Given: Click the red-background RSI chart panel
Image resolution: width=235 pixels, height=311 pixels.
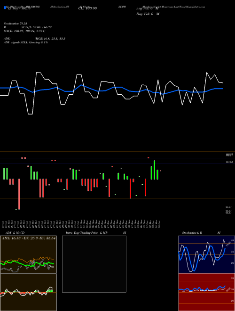Looking at the screenshot, I should coord(206,292).
